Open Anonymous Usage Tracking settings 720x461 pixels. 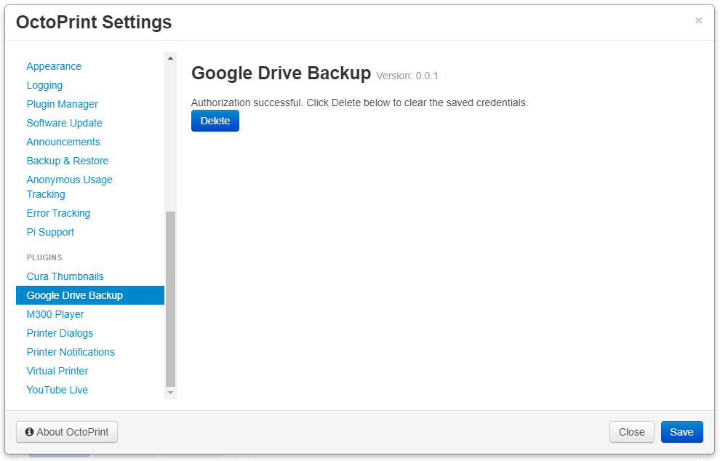point(69,187)
